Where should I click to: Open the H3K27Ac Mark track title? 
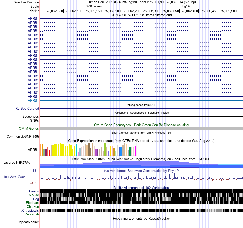coord(141,159)
